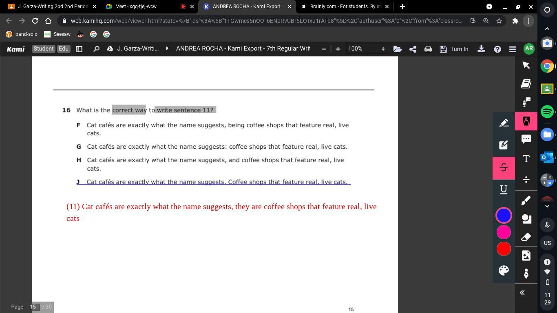This screenshot has width=557, height=313.
Task: Choose the box highlighter sub-tool
Action: [504, 145]
